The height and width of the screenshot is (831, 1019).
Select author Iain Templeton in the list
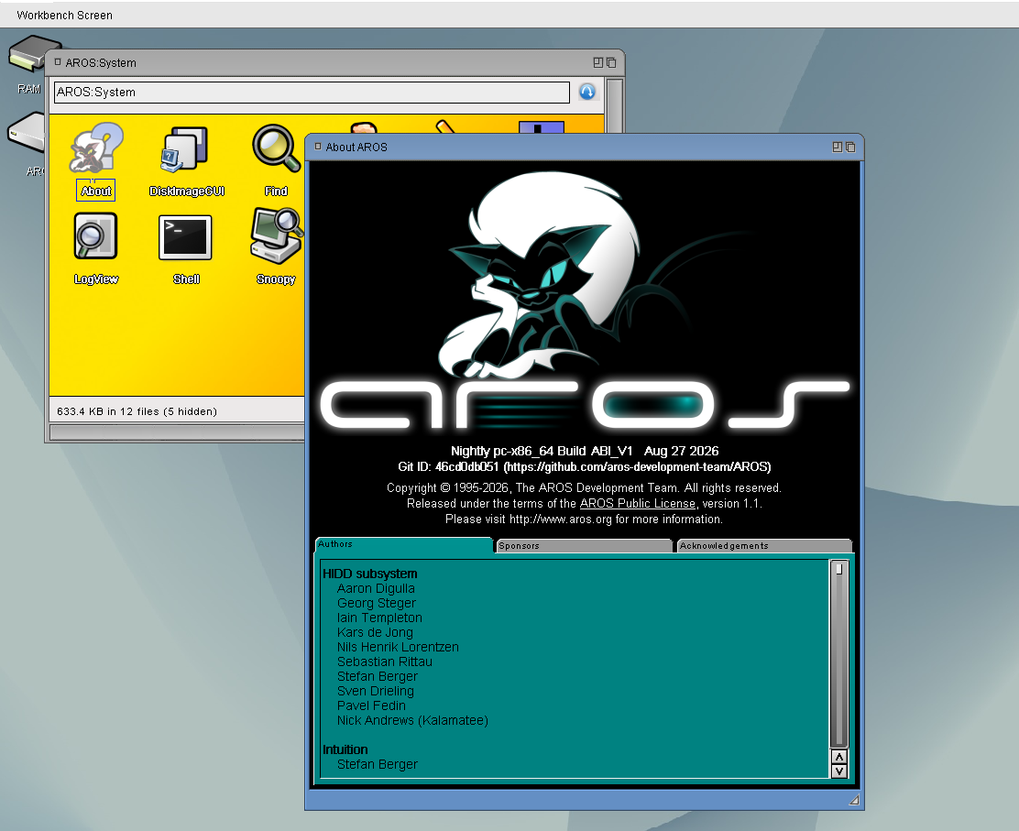[x=379, y=618]
